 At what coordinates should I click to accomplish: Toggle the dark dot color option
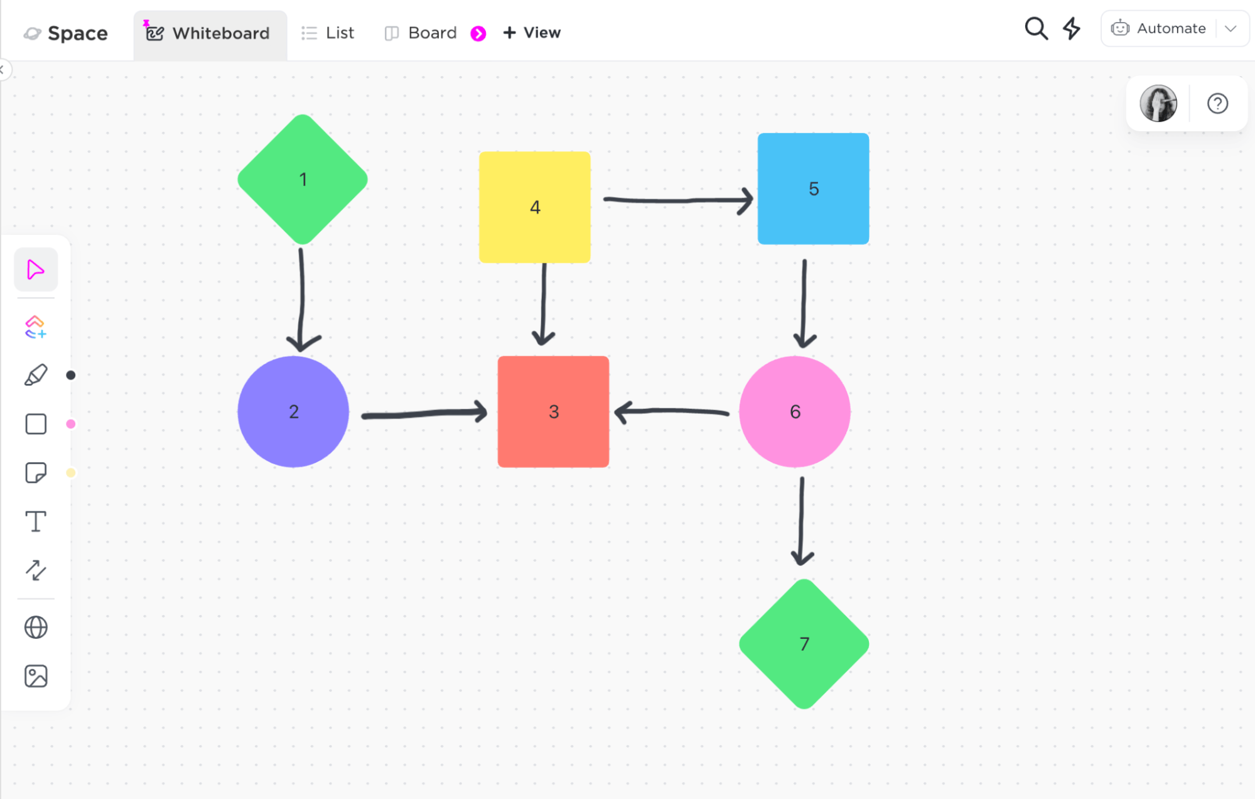(70, 375)
